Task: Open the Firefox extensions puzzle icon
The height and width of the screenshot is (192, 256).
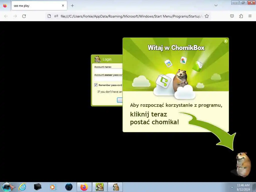Action: (241, 16)
